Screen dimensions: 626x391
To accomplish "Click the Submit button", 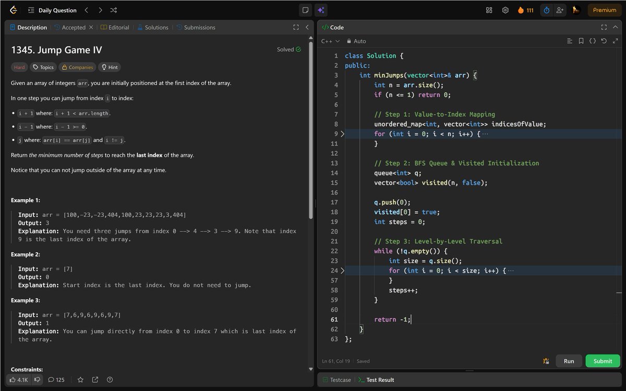I will tap(603, 361).
